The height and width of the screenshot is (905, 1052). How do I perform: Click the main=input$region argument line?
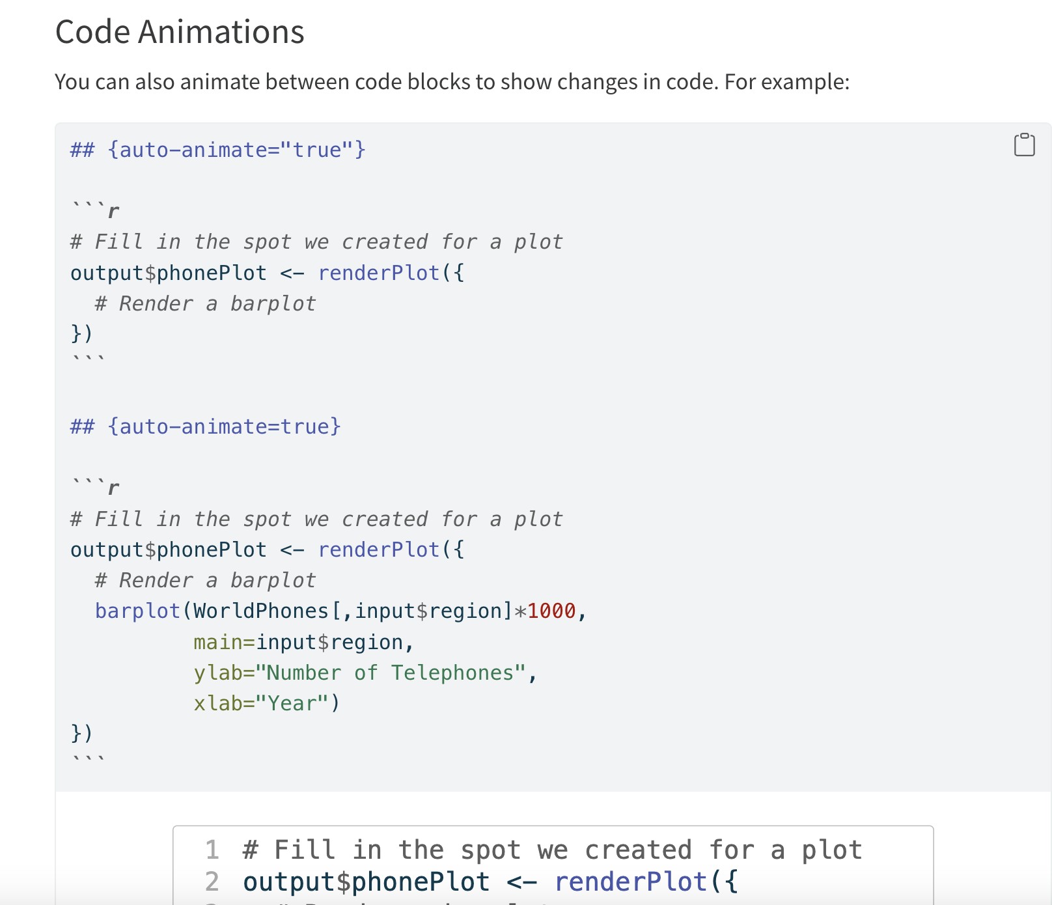coord(303,642)
